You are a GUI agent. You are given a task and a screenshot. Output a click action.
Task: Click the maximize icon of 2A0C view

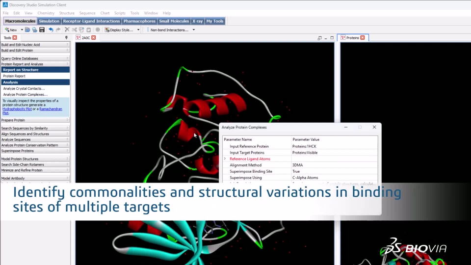tap(332, 38)
